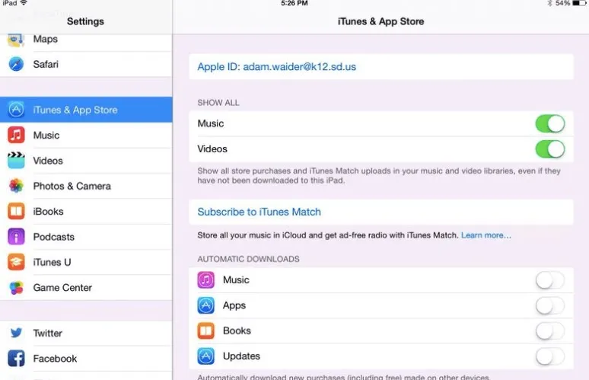Tap Subscribe to iTunes Match
Screen dimensions: 589x380
pos(381,212)
